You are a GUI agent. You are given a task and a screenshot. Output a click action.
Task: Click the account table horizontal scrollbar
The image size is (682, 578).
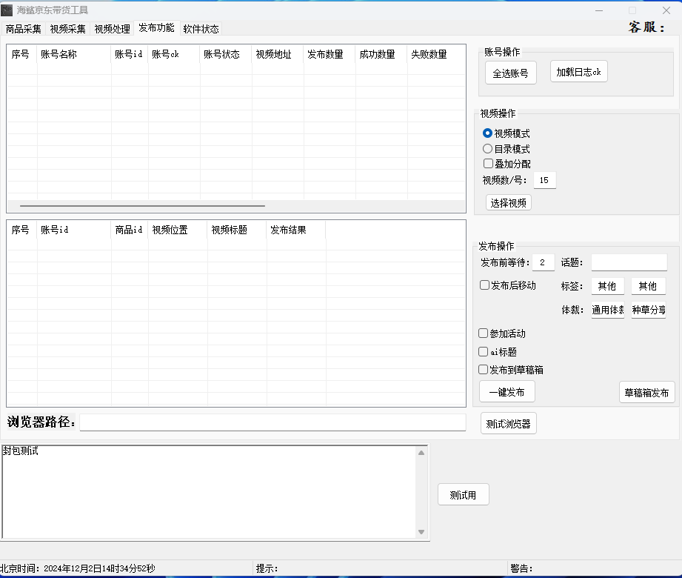[142, 206]
